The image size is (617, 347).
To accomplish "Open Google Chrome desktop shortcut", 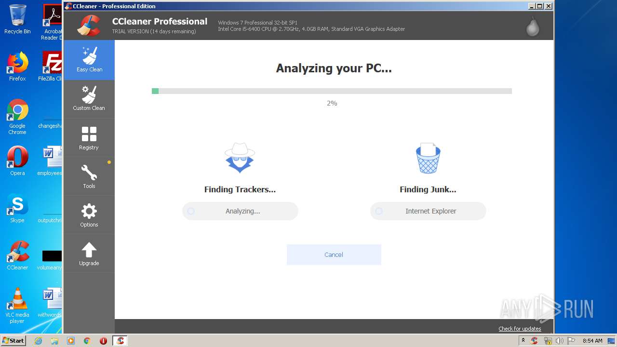I will [17, 117].
